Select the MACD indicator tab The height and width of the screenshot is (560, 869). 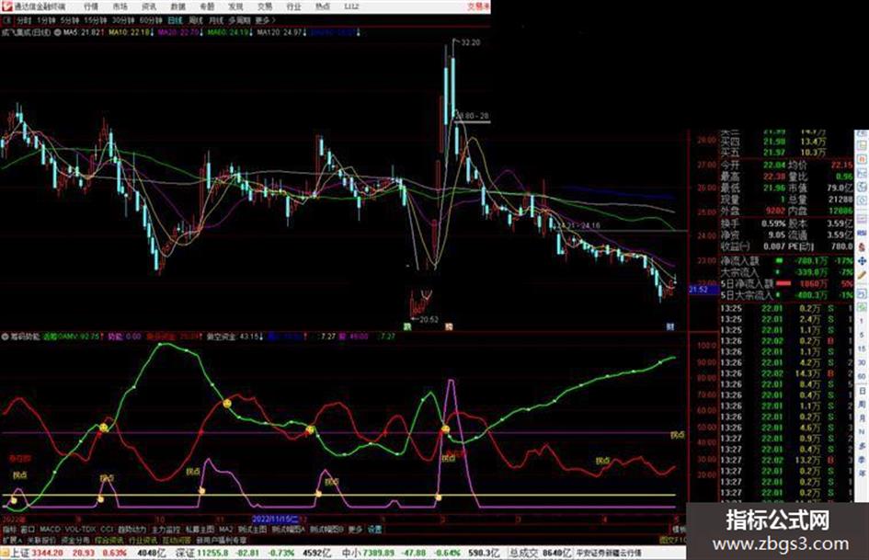50,530
